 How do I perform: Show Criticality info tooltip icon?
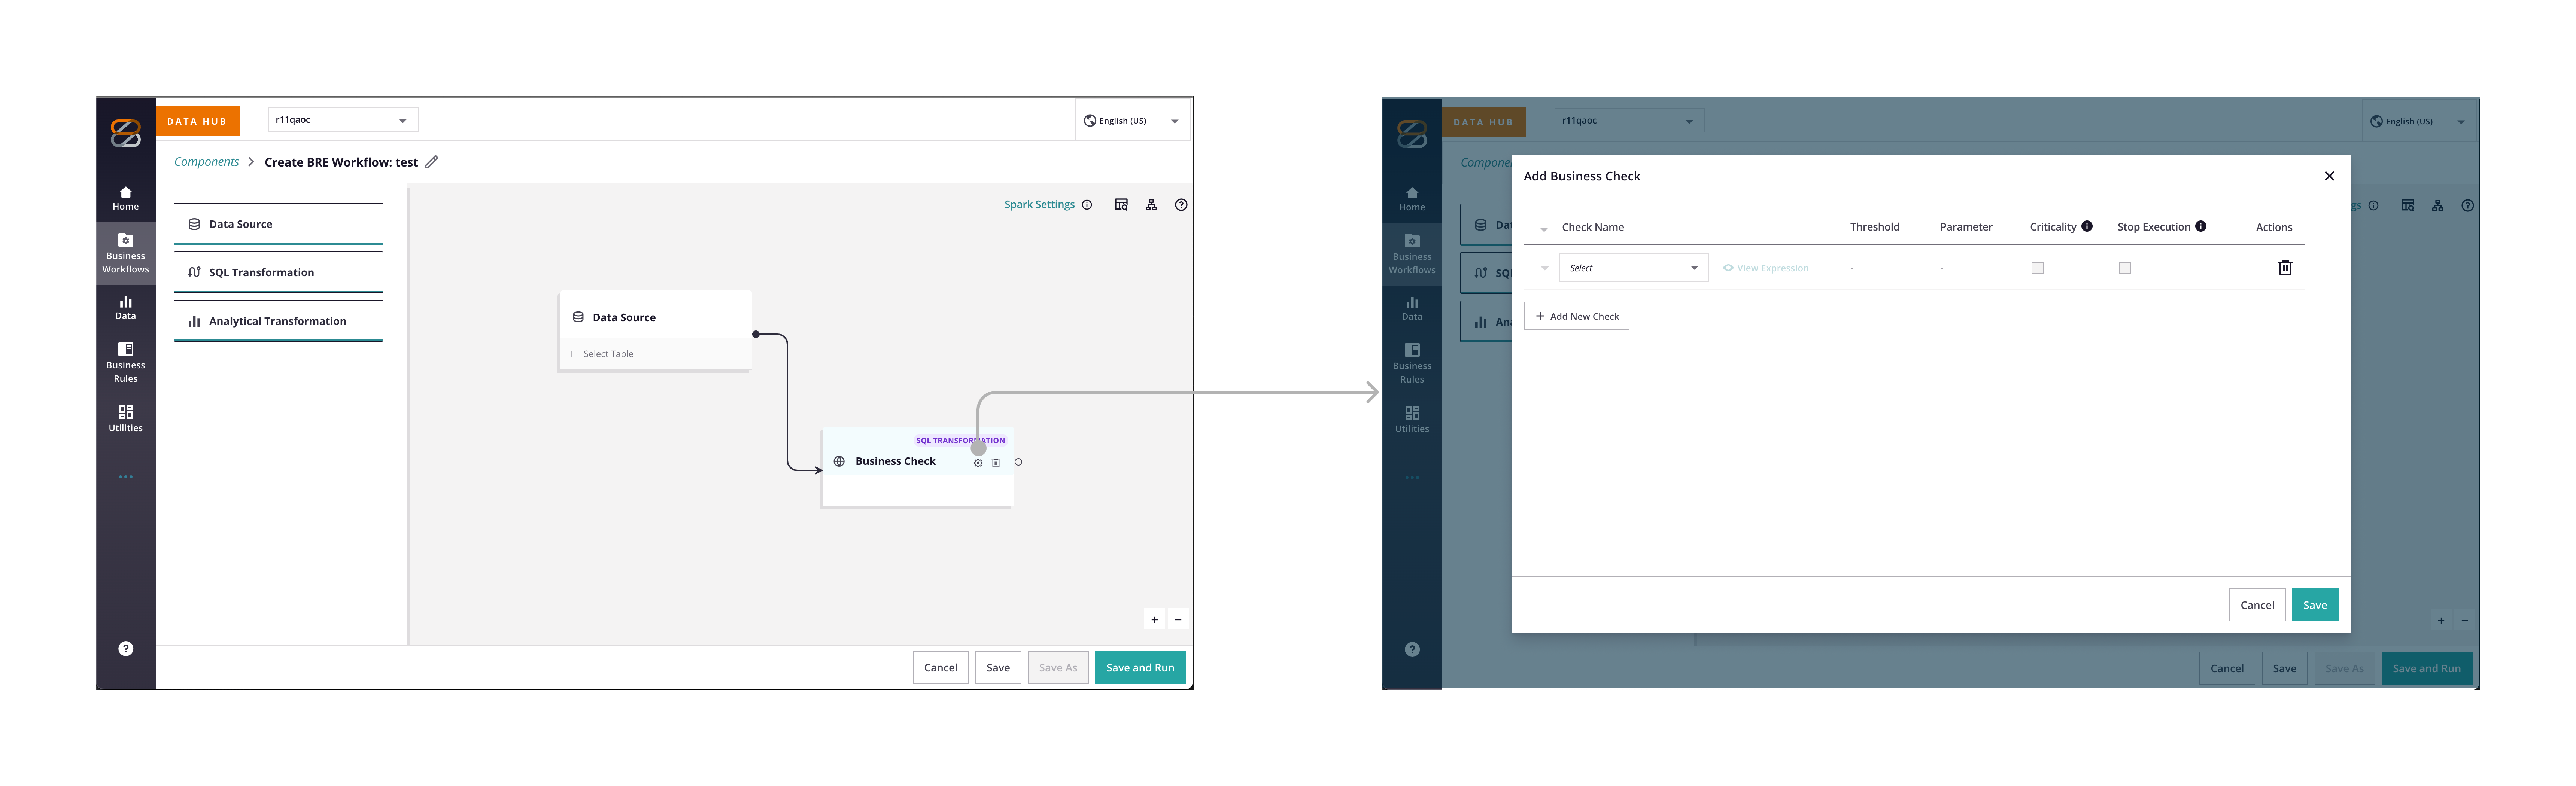click(2087, 227)
